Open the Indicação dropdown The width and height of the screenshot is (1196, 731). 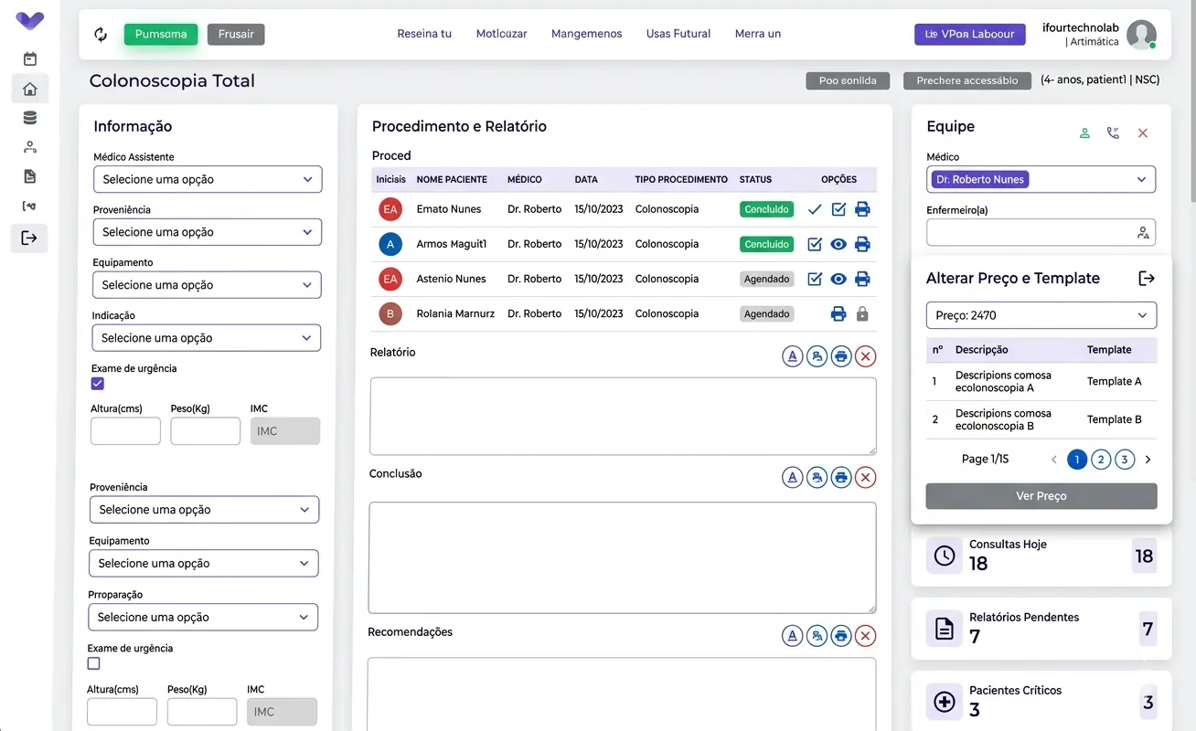[x=207, y=338]
